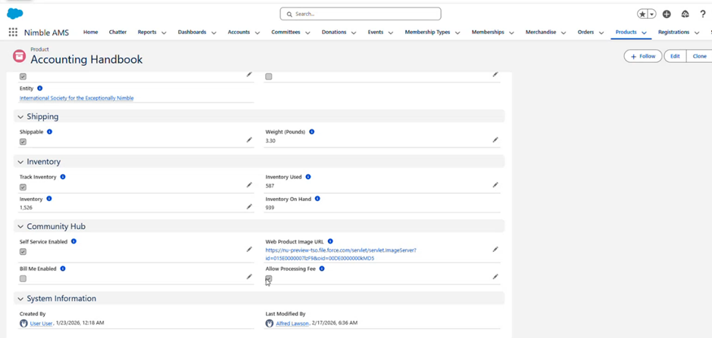This screenshot has height=338, width=712.
Task: Collapse the System Information section
Action: tap(20, 299)
